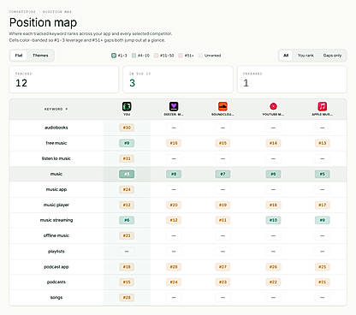Viewport: 356px width, 315px height.
Task: Click Apple Music's #25 for podcast app
Action: [x=323, y=267]
